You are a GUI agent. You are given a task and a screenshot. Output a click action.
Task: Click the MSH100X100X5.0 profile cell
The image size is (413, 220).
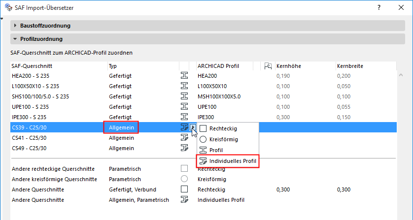219,96
